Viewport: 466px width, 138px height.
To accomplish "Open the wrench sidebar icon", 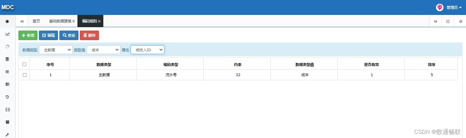I will (x=8, y=135).
